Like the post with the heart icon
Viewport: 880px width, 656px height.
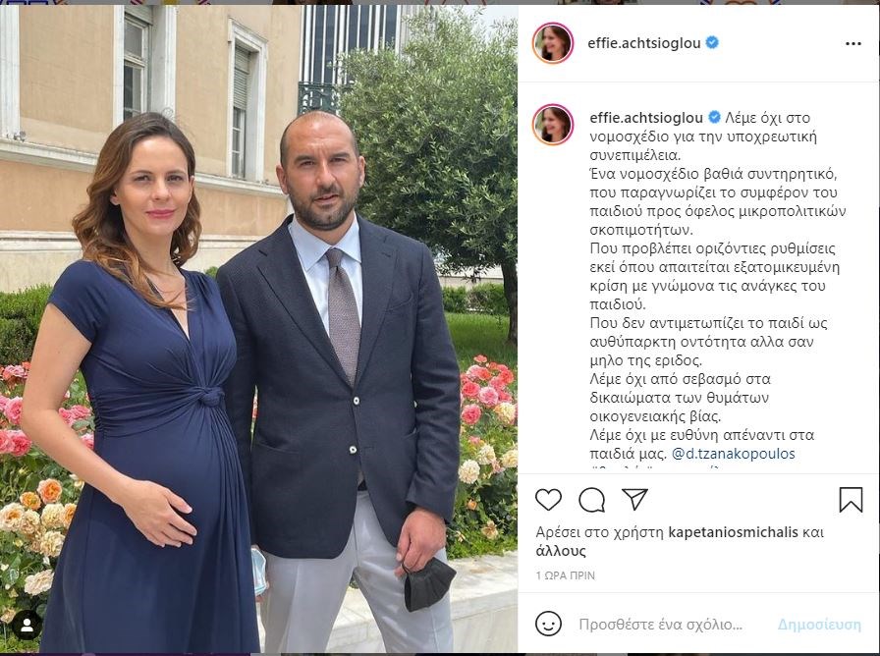pos(548,500)
